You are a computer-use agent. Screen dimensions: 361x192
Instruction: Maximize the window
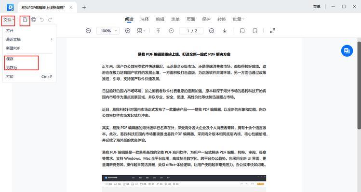pos(344,7)
